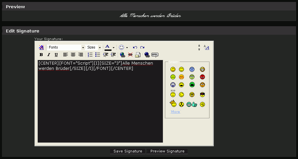Click the dark globe icon beside SPOIL
This screenshot has width=298, height=159.
[x=147, y=55]
